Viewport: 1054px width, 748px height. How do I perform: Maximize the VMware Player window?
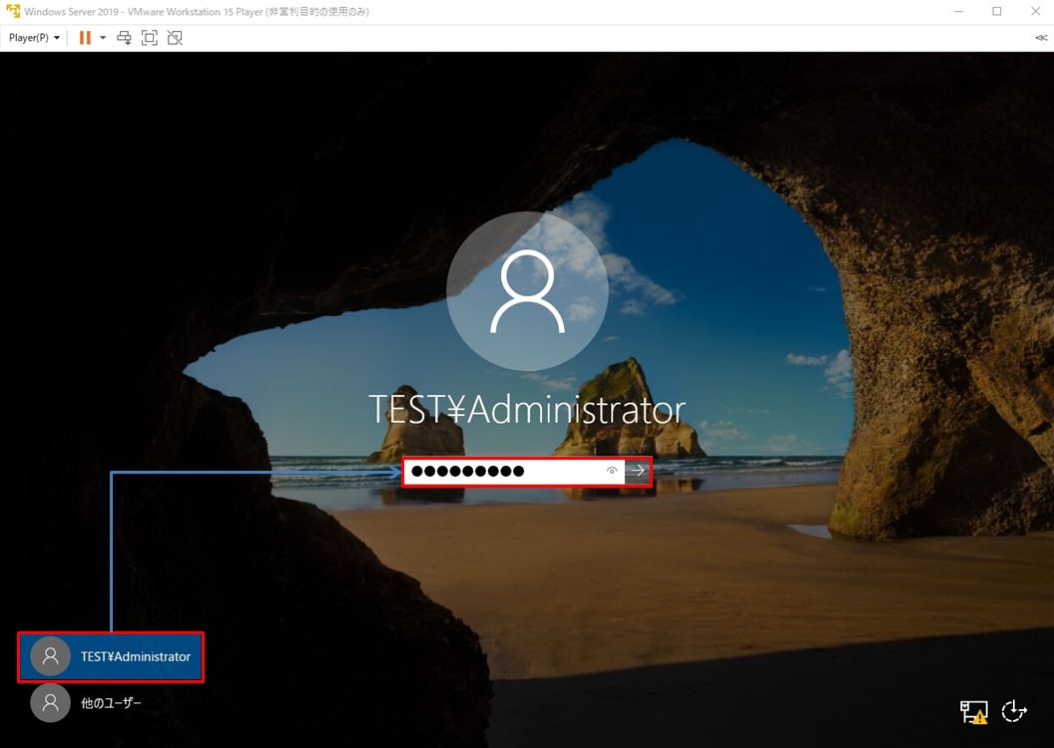click(x=997, y=11)
